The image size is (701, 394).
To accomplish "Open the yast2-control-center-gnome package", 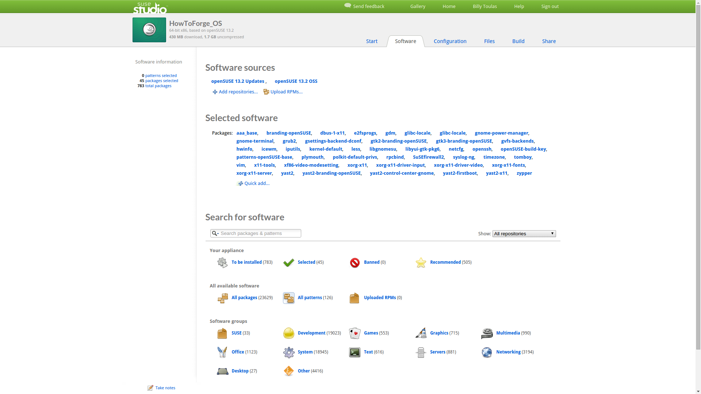I will pos(402,173).
